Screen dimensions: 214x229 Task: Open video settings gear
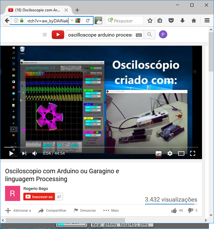coord(170,153)
